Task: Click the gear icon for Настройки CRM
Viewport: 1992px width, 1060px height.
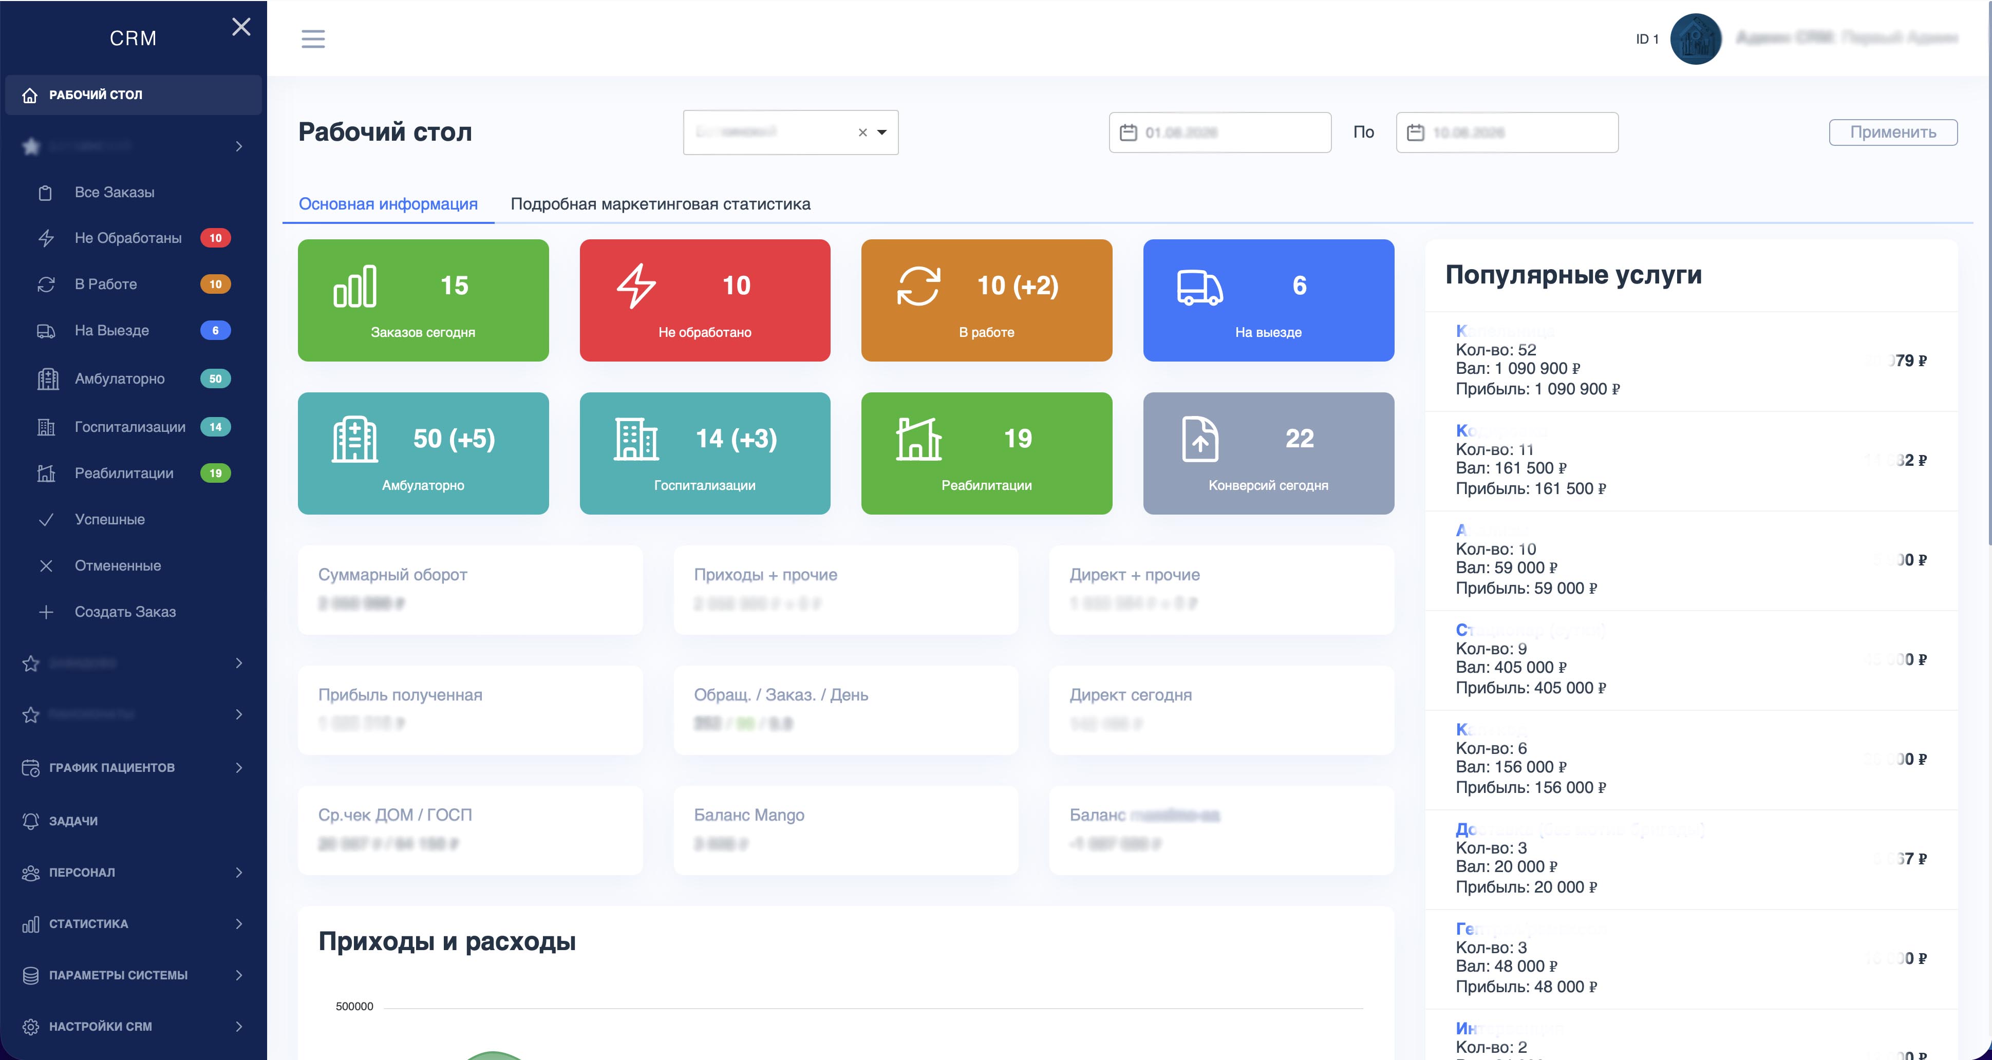Action: pos(30,1027)
